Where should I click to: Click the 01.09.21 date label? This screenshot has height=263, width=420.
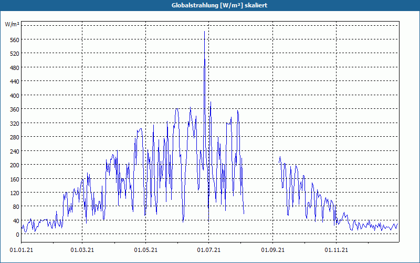272,250
